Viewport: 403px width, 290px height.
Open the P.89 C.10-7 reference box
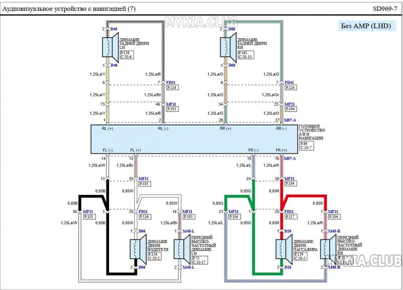(x=306, y=146)
